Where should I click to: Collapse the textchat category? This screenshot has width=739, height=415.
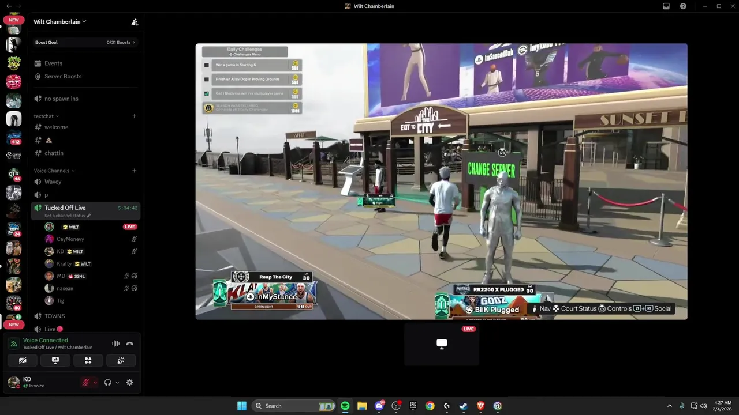pyautogui.click(x=46, y=116)
